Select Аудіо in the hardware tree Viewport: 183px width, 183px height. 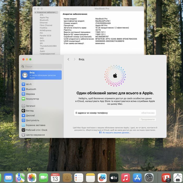pyautogui.click(x=42, y=51)
